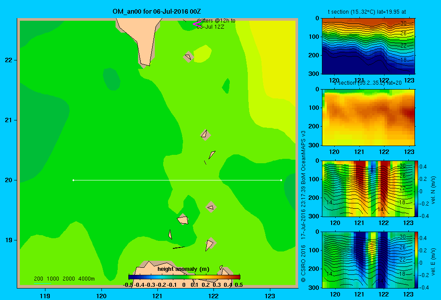Select the height anomaly color bar
The height and width of the screenshot is (300, 441).
coord(184,277)
